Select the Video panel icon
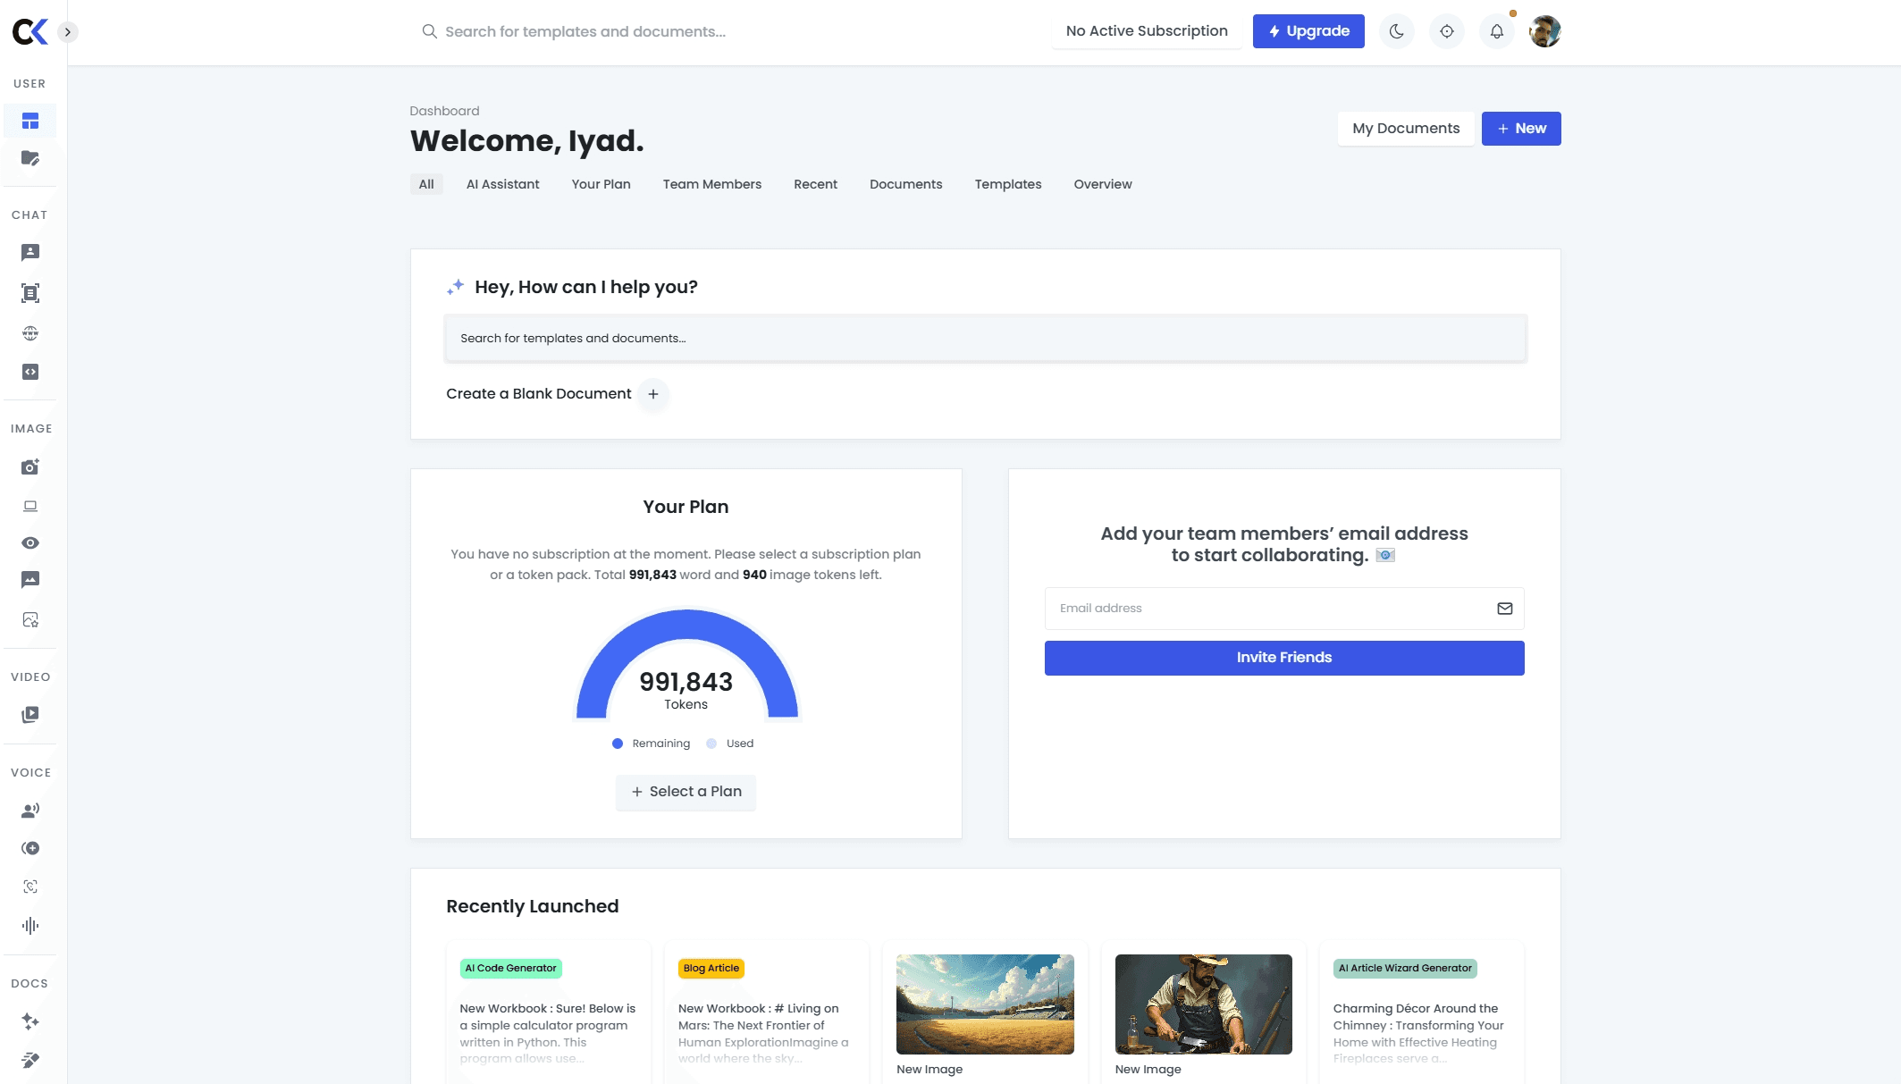Screen dimensions: 1901x1084 pos(30,714)
